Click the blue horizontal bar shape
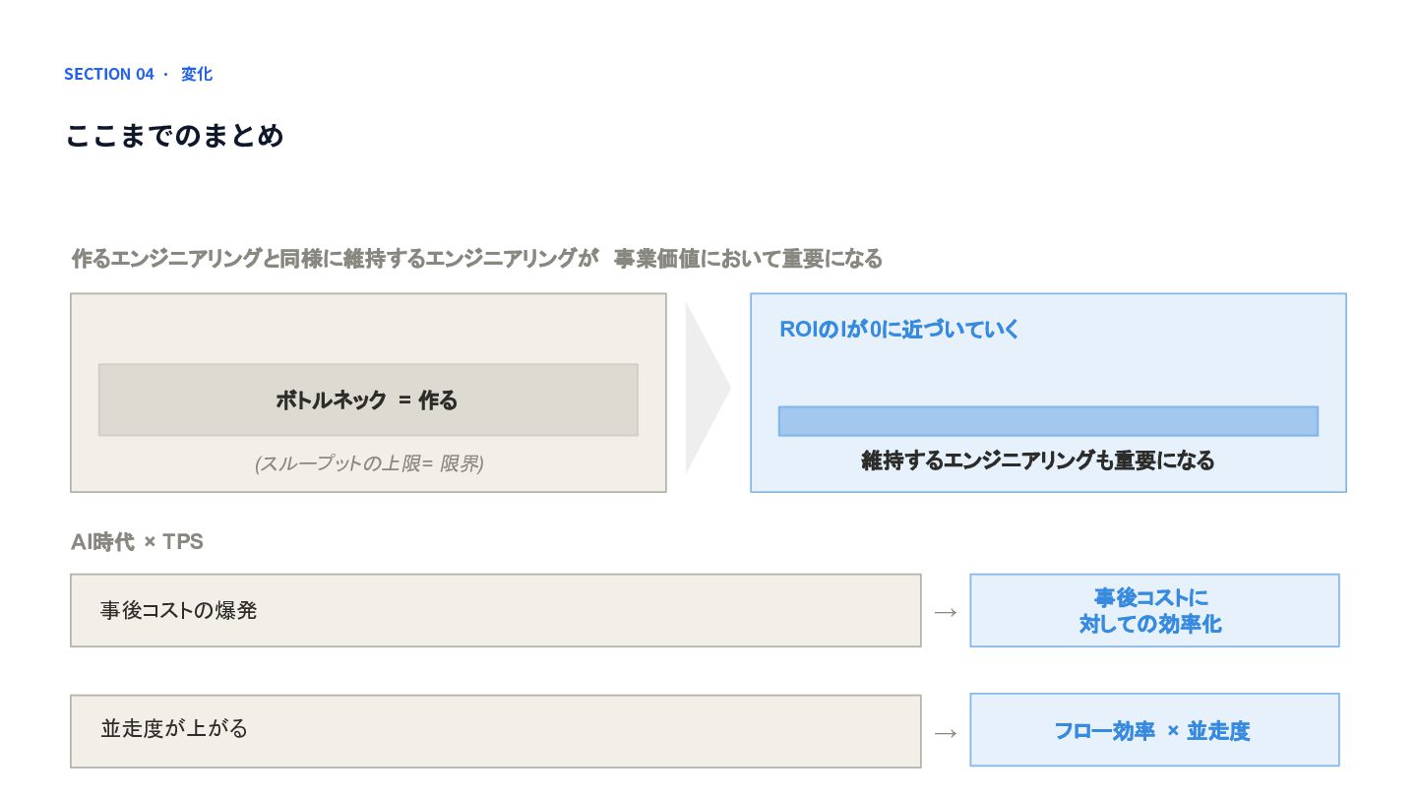The image size is (1417, 797). coord(1048,421)
